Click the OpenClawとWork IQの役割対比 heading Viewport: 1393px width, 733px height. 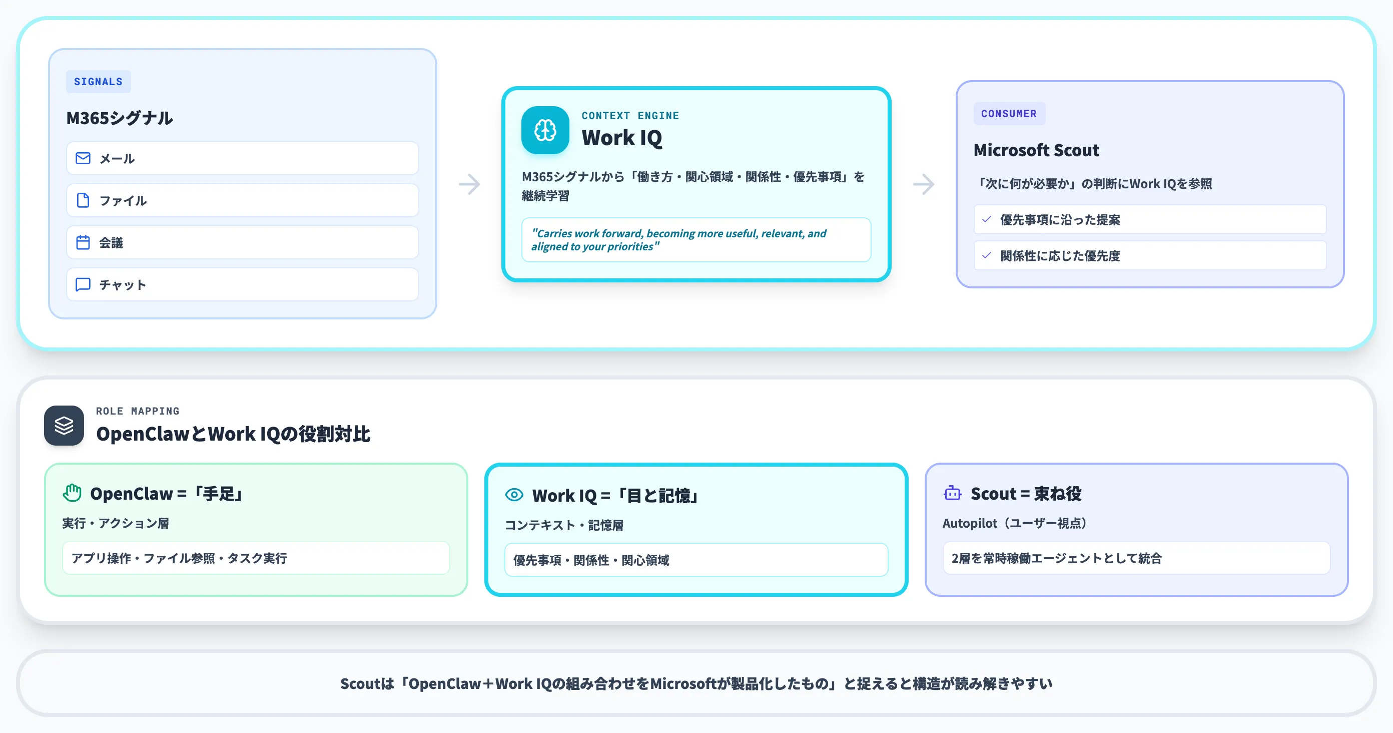tap(233, 433)
